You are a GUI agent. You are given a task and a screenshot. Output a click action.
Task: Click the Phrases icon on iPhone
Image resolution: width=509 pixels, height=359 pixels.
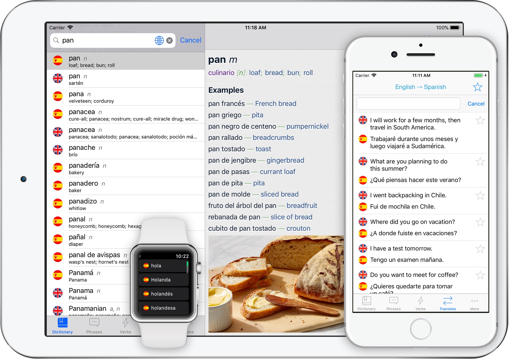(394, 305)
